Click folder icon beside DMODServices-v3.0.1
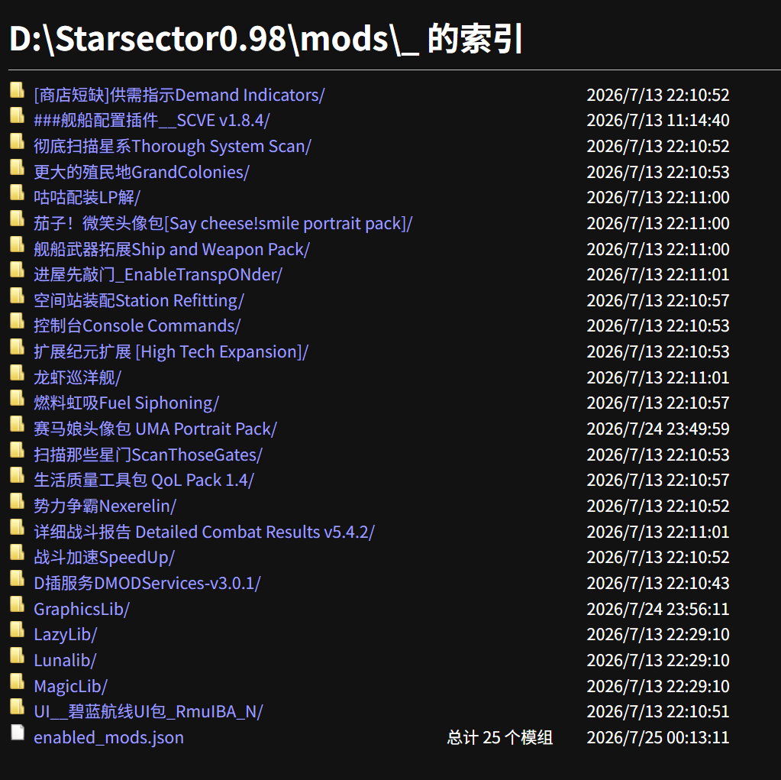781x780 pixels. 18,579
